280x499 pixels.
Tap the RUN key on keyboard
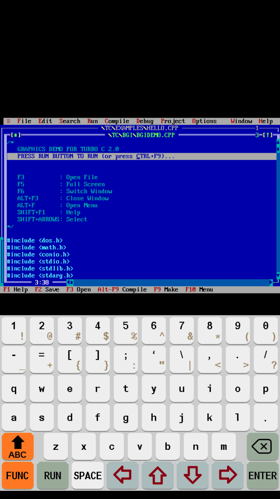click(52, 476)
